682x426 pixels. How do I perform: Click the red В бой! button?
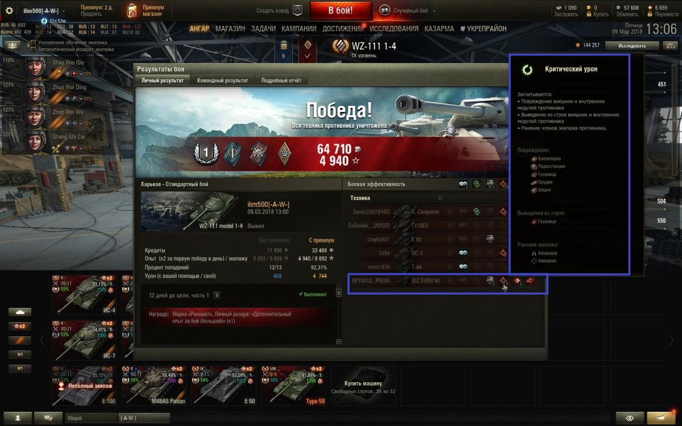coord(341,10)
